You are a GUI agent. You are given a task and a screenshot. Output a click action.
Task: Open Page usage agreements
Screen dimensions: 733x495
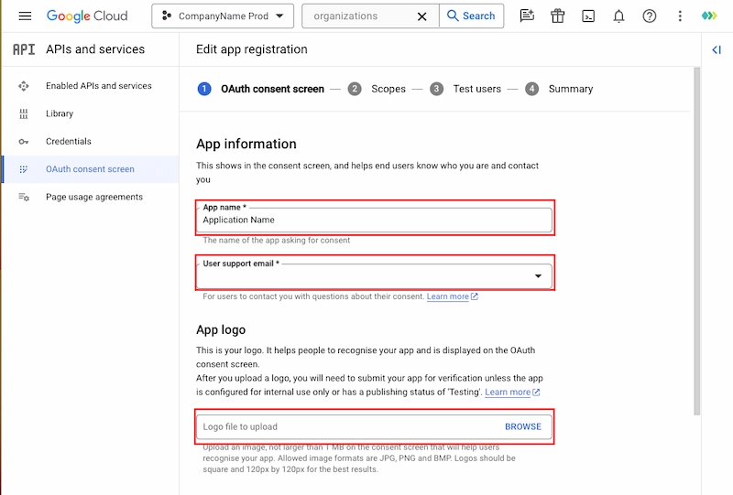tap(94, 198)
